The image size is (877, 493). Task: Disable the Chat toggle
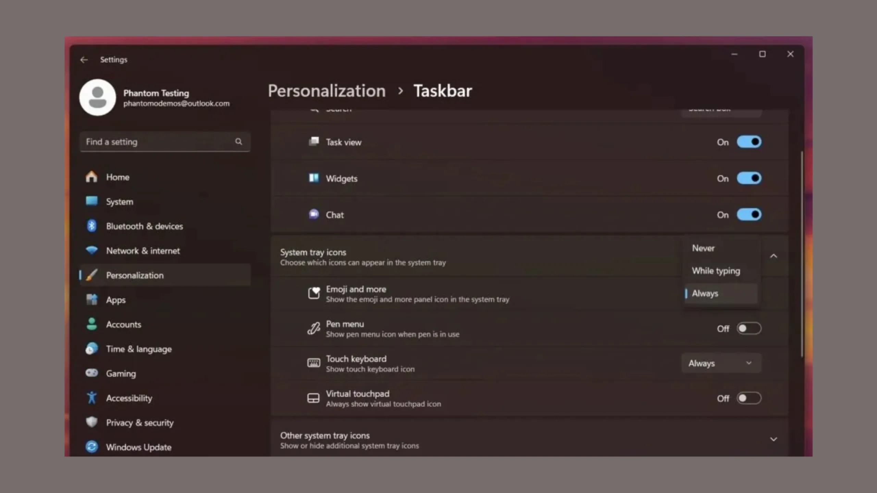point(749,215)
